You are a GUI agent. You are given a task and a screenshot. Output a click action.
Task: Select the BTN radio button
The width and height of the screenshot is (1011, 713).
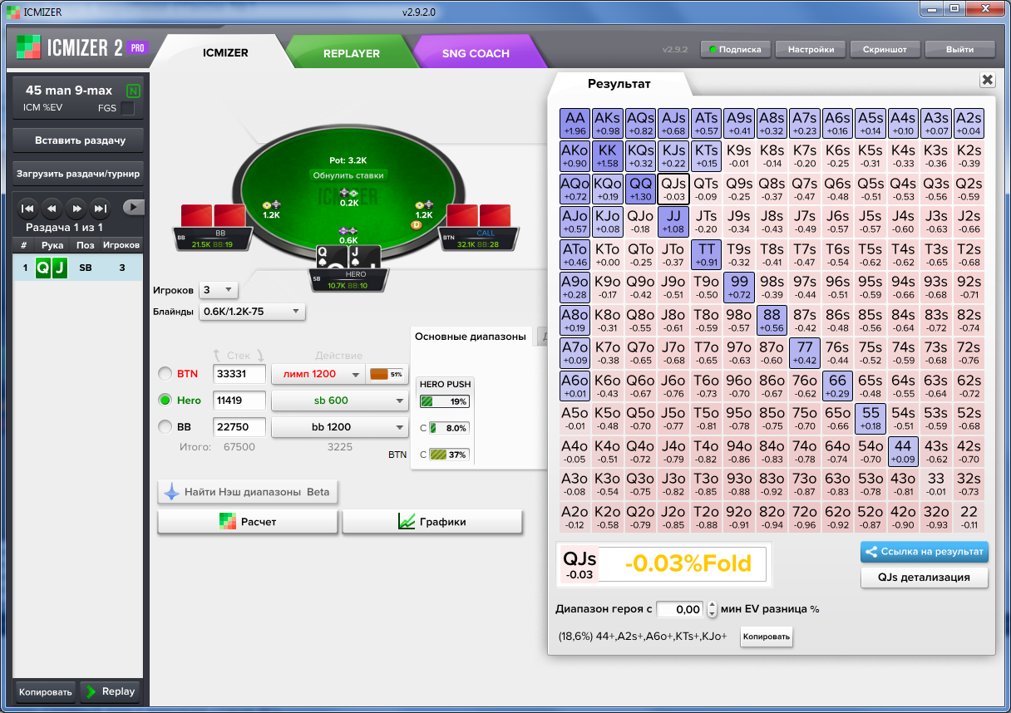click(x=165, y=374)
